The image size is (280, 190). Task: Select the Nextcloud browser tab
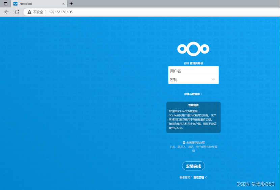coord(39,4)
